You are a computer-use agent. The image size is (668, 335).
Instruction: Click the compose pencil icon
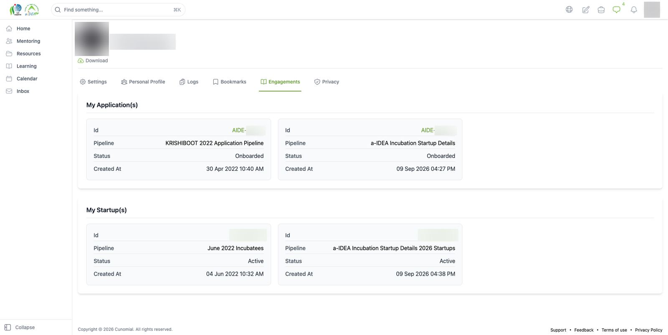pos(586,10)
